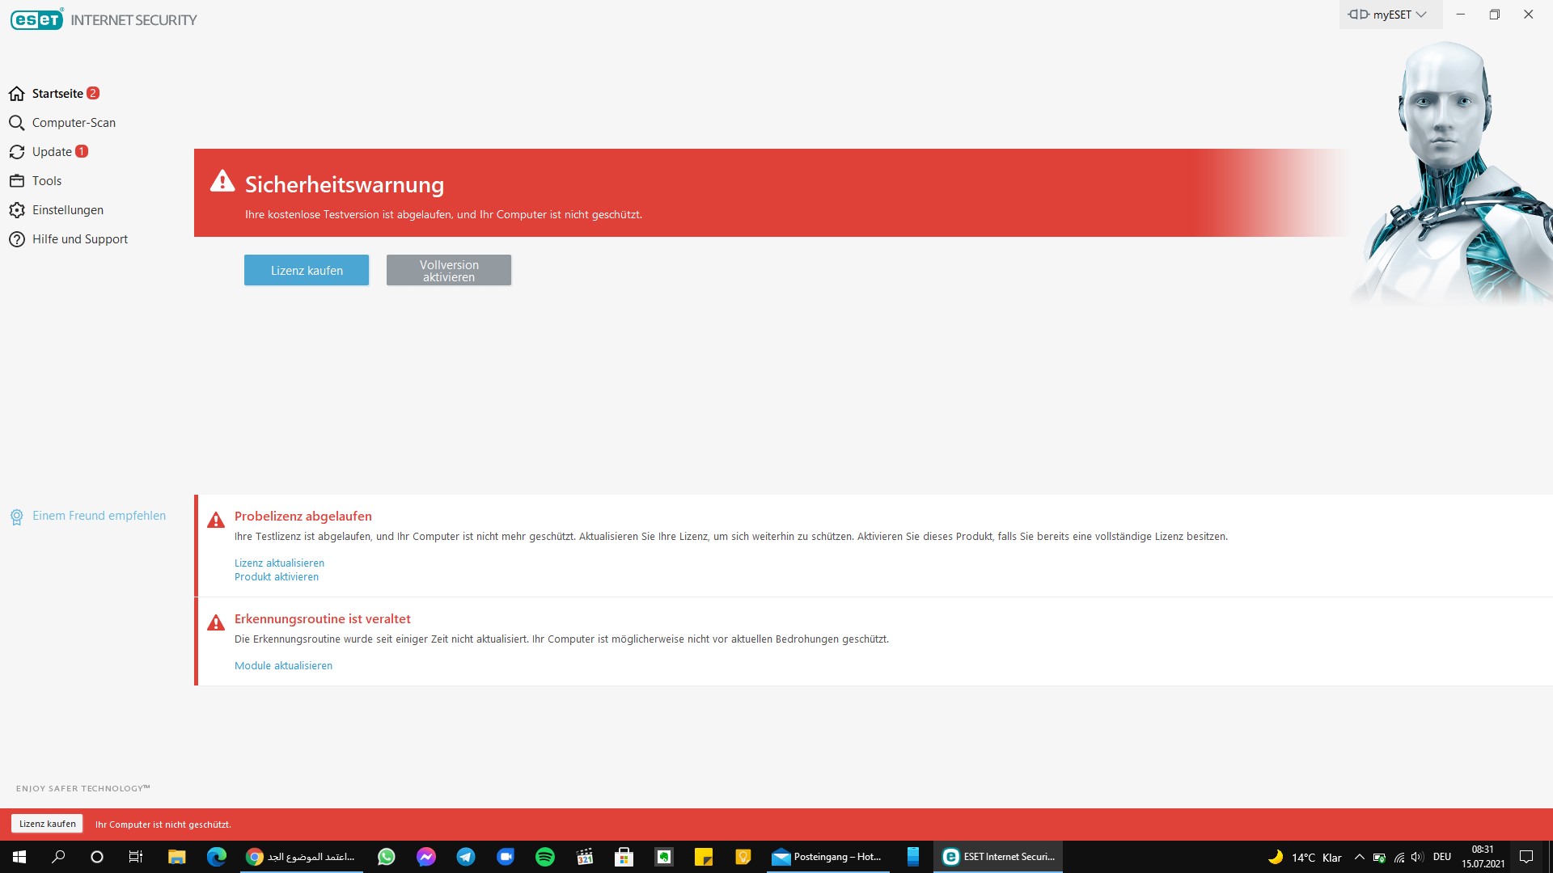Select Update in the sidebar
Image resolution: width=1553 pixels, height=873 pixels.
[52, 152]
